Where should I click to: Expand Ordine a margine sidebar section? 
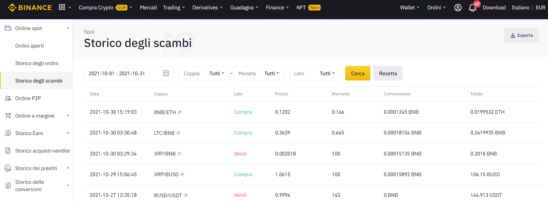[x=68, y=116]
